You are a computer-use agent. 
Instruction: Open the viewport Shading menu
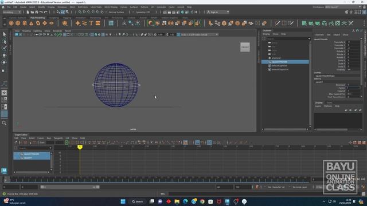click(x=26, y=31)
